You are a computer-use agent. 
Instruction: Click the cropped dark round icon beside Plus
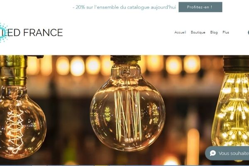(x=248, y=32)
